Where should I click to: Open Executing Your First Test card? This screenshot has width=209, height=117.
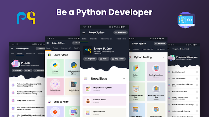coord(156,92)
